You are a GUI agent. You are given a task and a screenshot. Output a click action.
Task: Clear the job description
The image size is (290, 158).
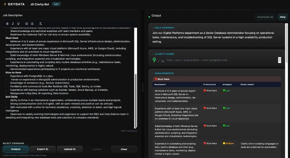124,149
